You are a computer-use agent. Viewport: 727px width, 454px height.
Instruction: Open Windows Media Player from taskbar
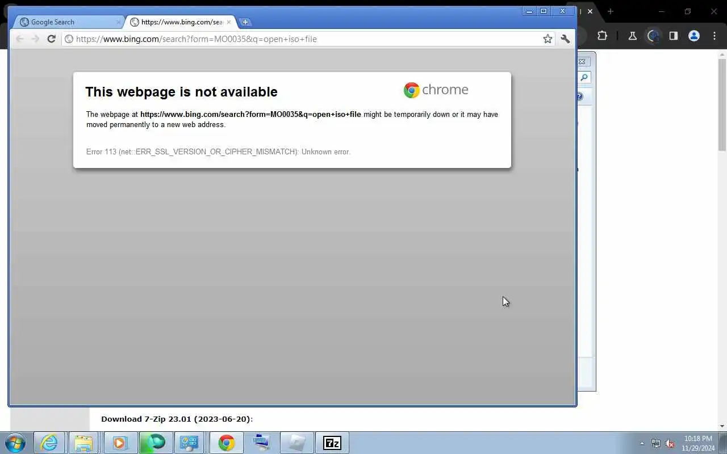[x=119, y=443]
